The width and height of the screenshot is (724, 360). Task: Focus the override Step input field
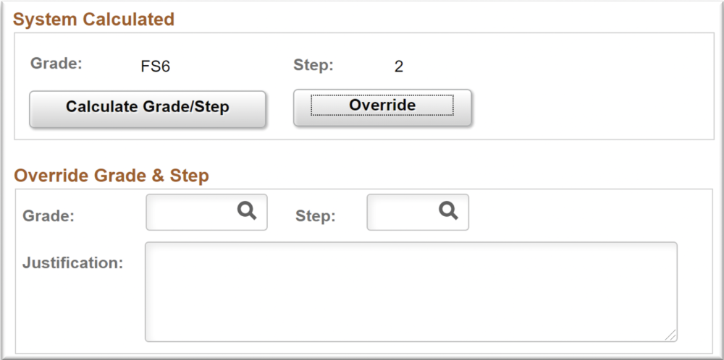402,212
